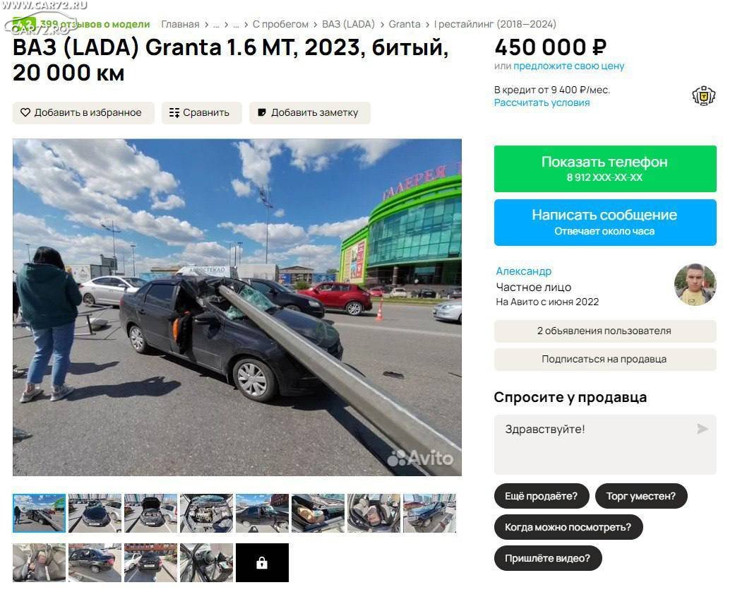Click the note icon in Добавить заметку
This screenshot has width=735, height=609.
tap(262, 112)
